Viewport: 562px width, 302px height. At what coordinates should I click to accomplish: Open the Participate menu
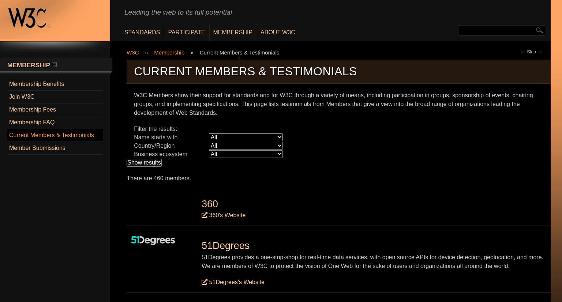(186, 32)
